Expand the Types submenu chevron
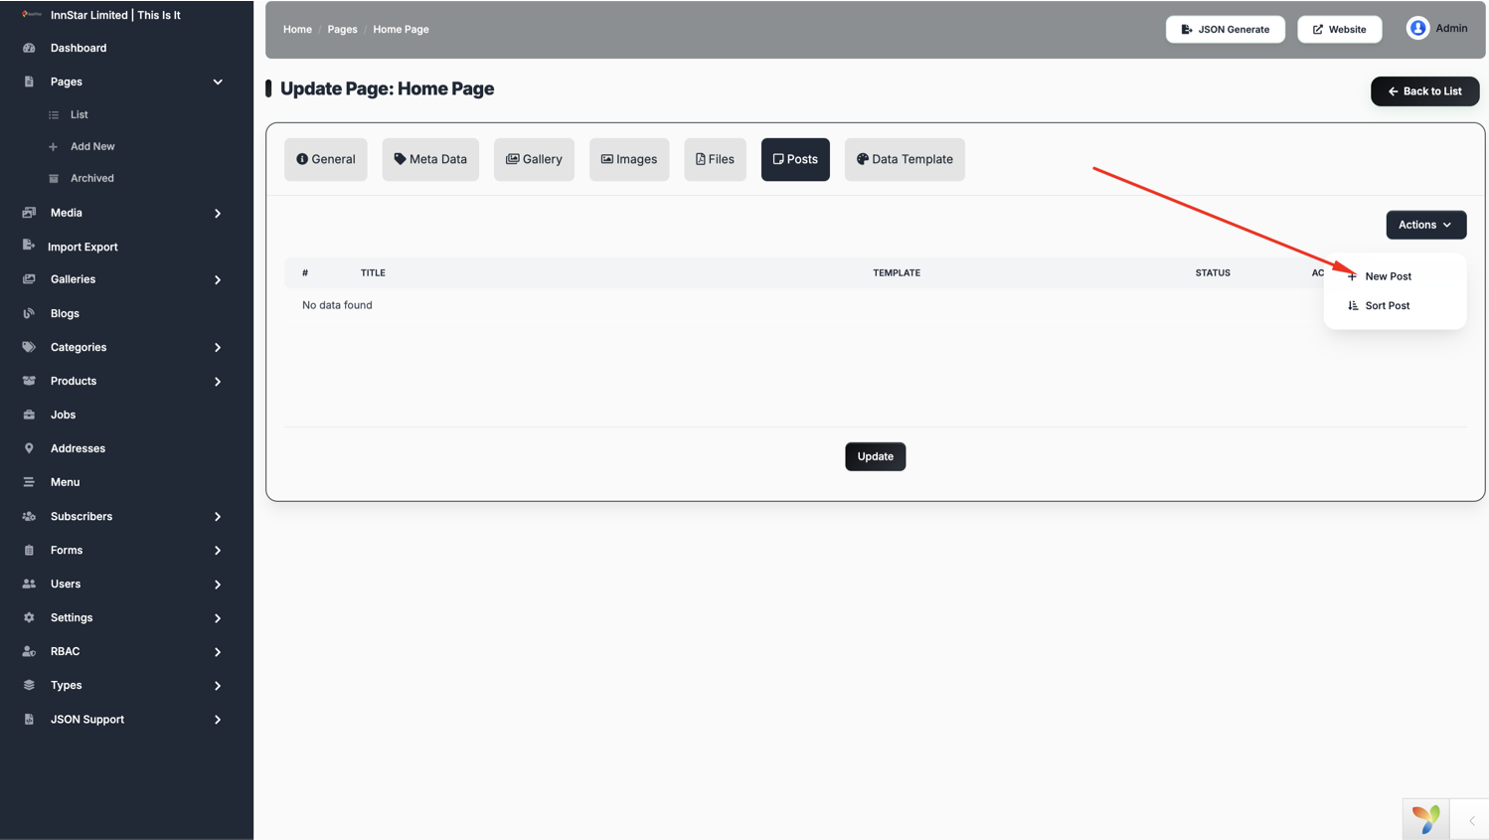The width and height of the screenshot is (1489, 840). point(218,685)
